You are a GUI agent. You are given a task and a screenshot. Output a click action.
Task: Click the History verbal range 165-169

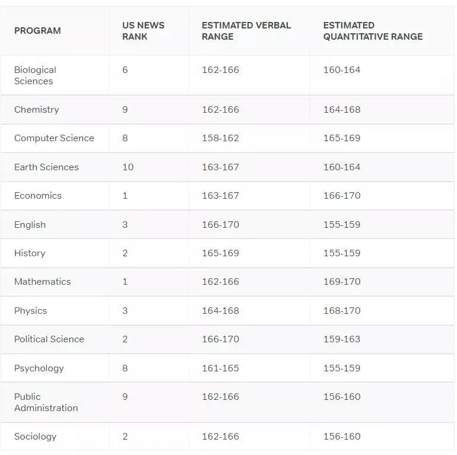point(220,253)
